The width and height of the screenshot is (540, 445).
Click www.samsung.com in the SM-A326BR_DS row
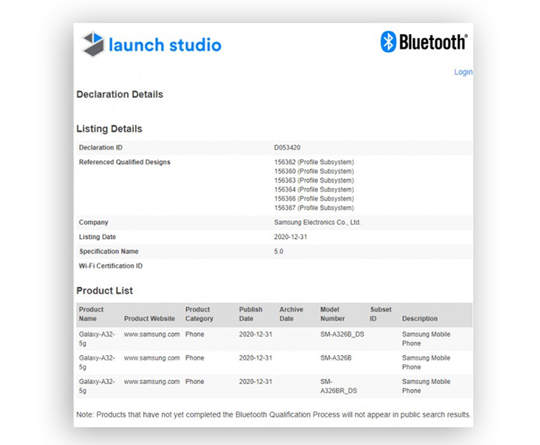151,382
